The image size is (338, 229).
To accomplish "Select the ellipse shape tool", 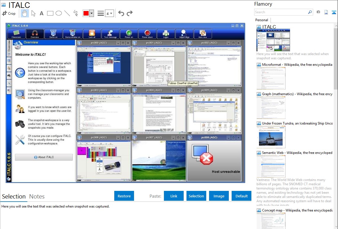I will point(59,13).
